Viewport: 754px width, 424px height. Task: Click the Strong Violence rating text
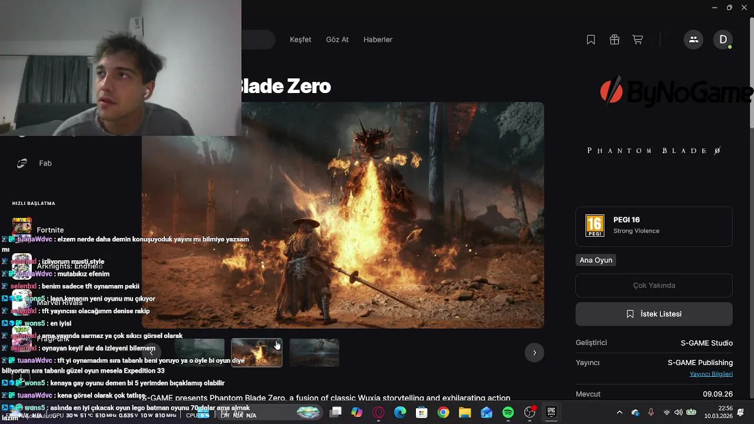click(636, 231)
